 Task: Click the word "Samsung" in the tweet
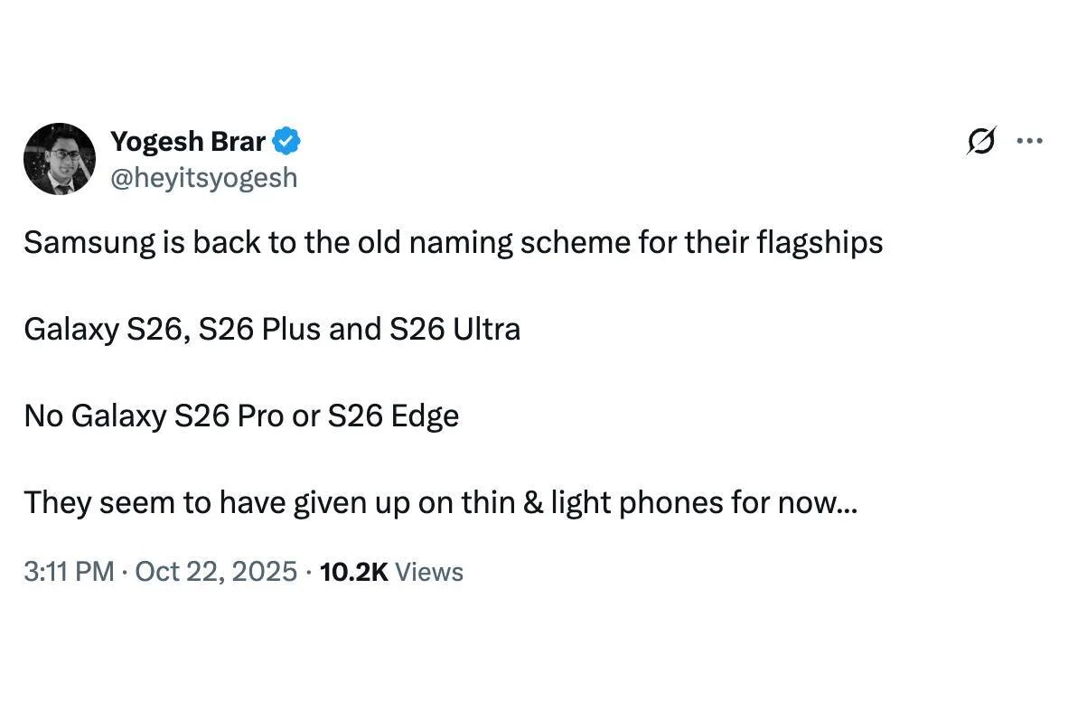click(x=78, y=243)
